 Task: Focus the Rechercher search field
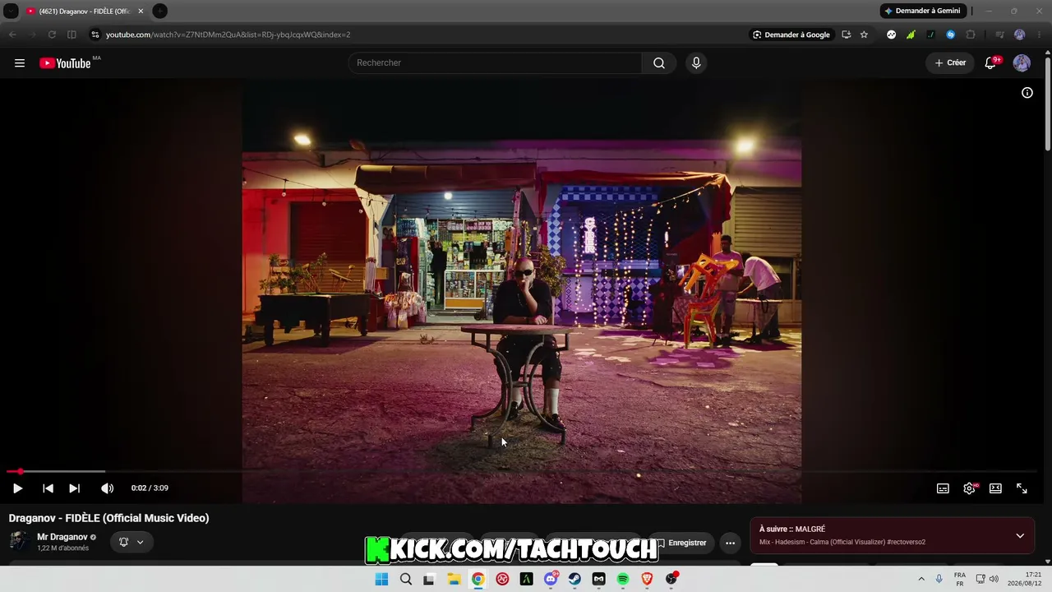tap(495, 63)
